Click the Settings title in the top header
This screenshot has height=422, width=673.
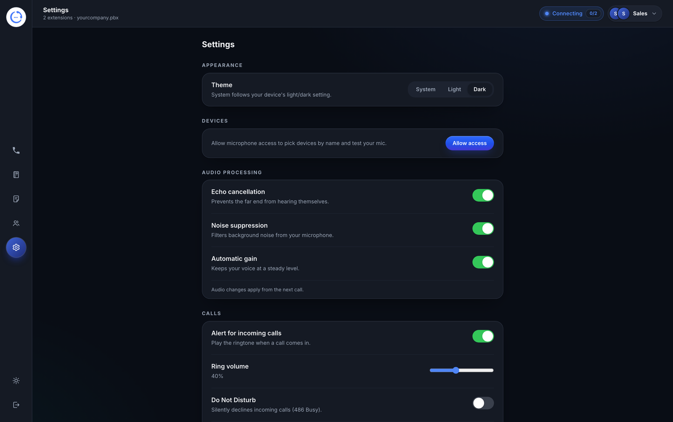pos(56,10)
